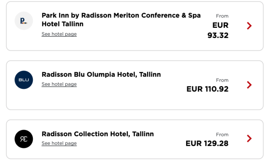Image resolution: width=269 pixels, height=164 pixels.
Task: Open Park Inn via its red chevron
Action: [x=249, y=26]
